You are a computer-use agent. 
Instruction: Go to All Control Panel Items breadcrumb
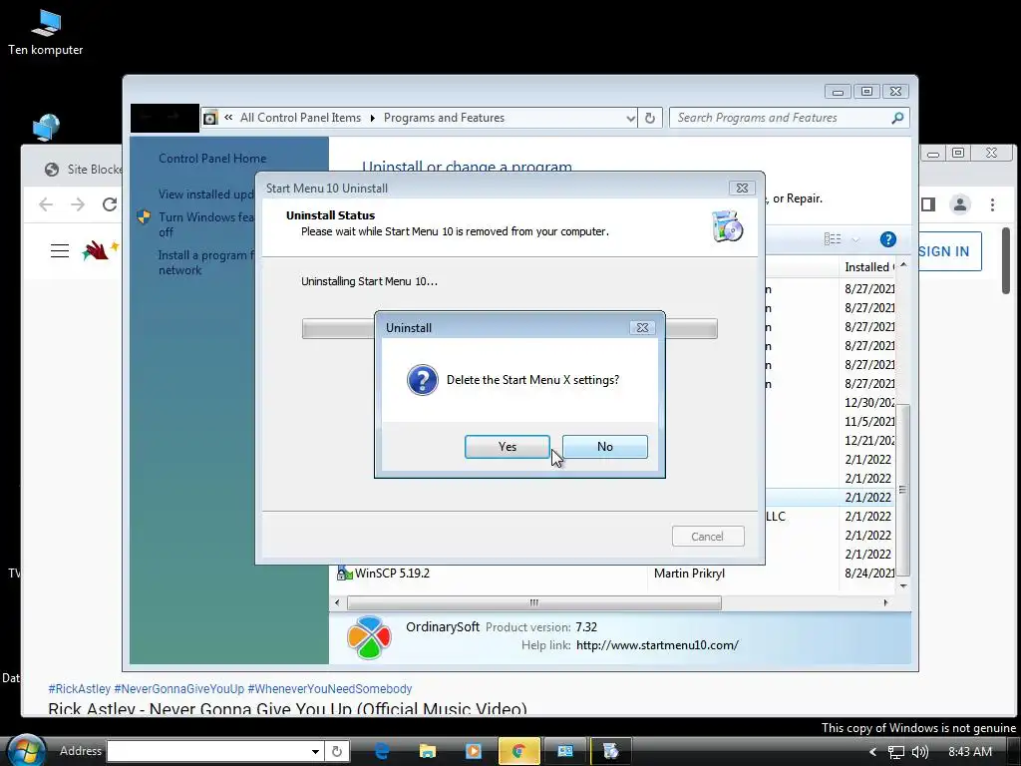pyautogui.click(x=300, y=118)
